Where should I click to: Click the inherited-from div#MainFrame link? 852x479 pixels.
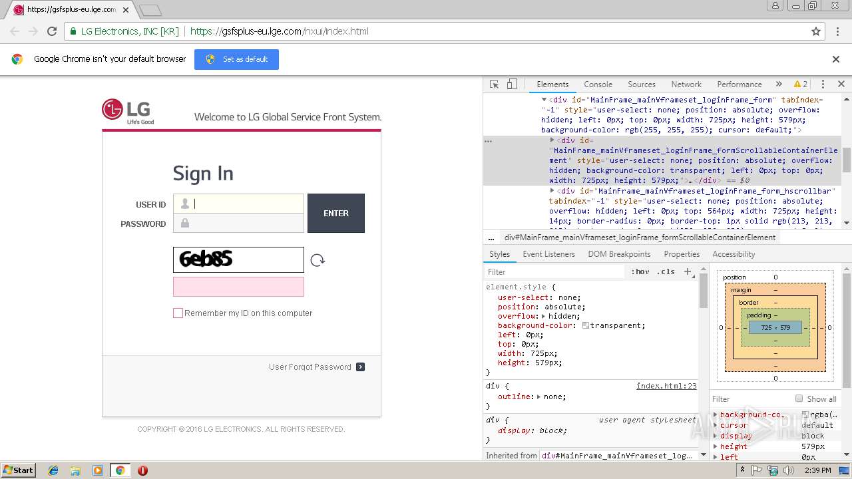616,456
